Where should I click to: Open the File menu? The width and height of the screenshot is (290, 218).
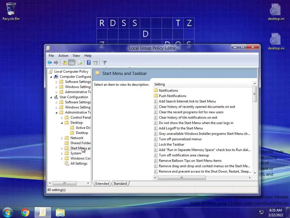tap(51, 55)
